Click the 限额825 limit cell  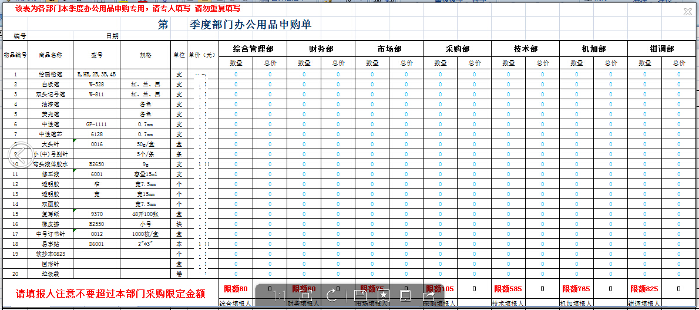click(644, 289)
